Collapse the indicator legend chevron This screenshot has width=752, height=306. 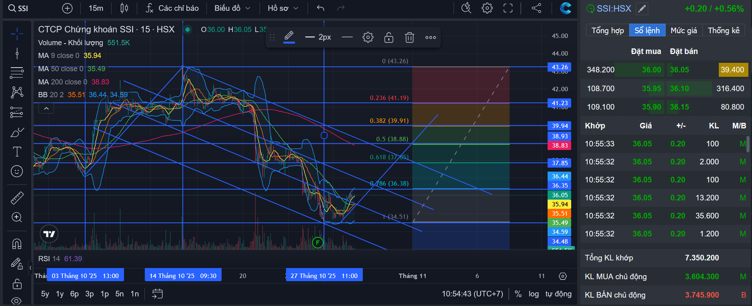pyautogui.click(x=46, y=108)
